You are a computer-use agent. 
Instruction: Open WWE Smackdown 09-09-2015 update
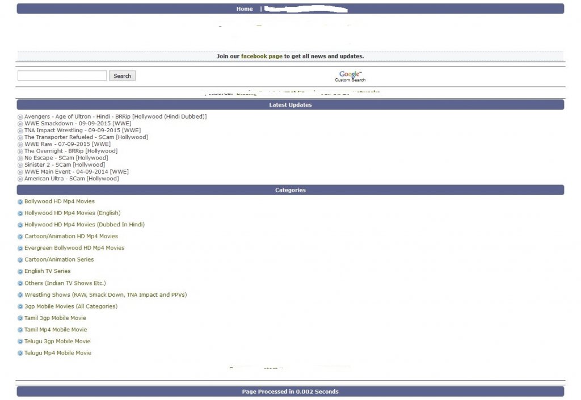click(78, 123)
